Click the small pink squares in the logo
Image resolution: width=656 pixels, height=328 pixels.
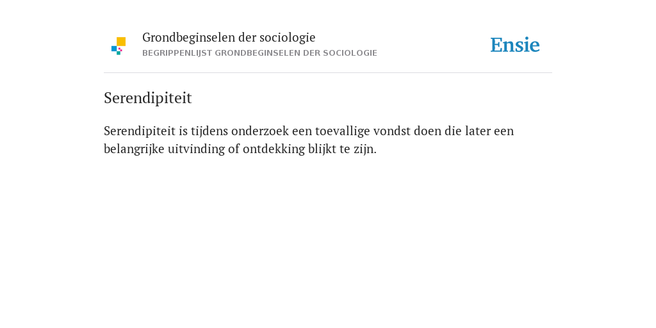[x=120, y=49]
